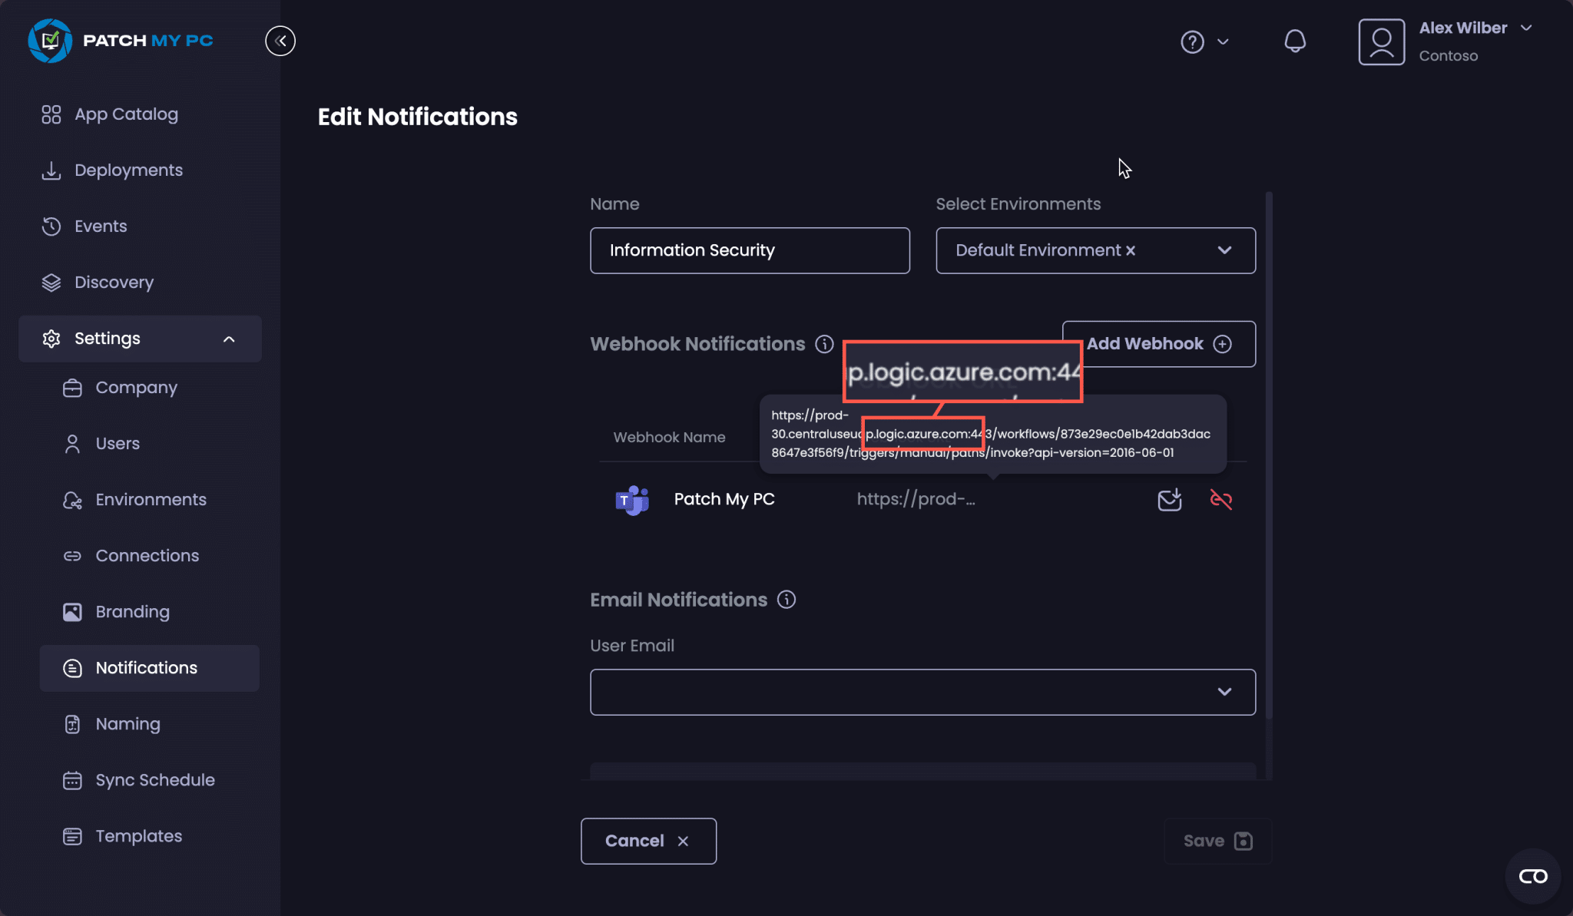Screen dimensions: 1573x916
Task: Select the Deployments sidebar icon
Action: [51, 170]
